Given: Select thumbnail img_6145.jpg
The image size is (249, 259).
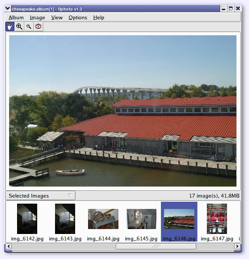Looking at the screenshot, I should pos(141,222).
